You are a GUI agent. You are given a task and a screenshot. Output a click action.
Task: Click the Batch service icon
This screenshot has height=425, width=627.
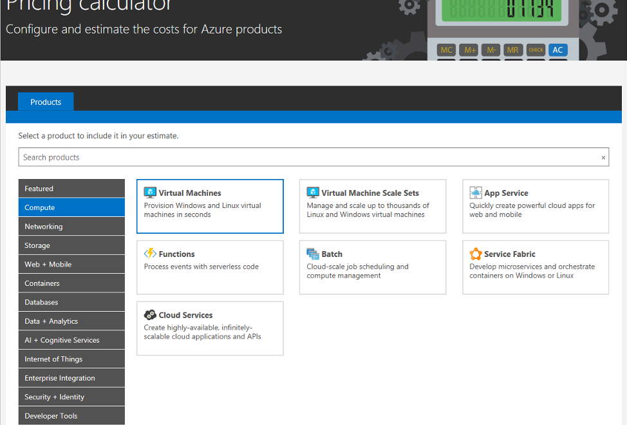click(x=313, y=253)
